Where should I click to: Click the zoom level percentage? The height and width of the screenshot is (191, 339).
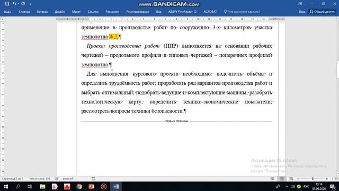(335, 179)
